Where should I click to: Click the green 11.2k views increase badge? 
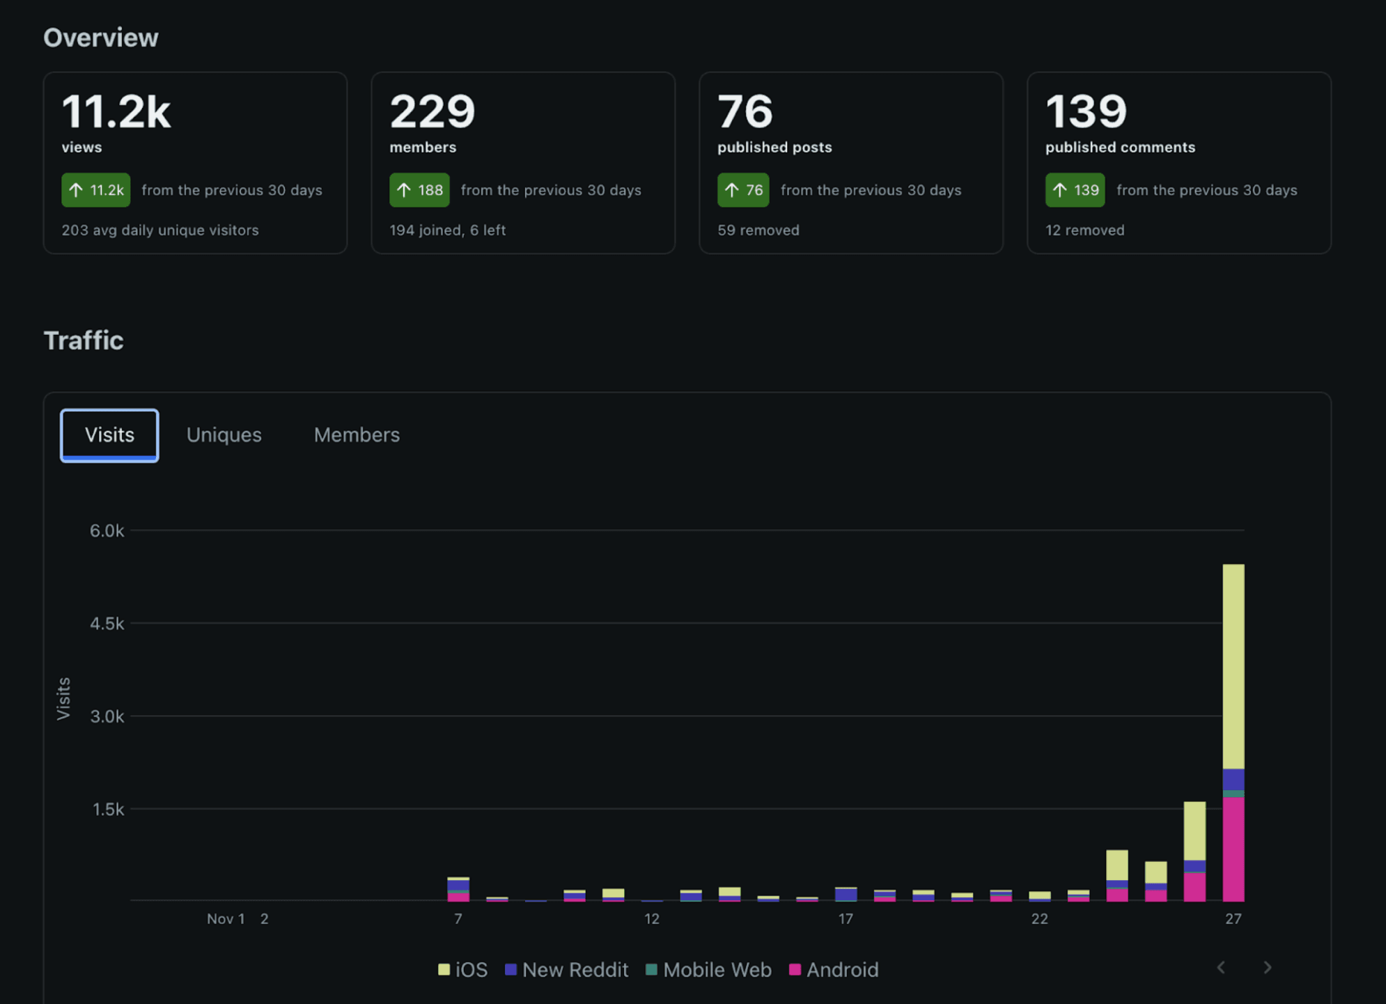point(95,190)
